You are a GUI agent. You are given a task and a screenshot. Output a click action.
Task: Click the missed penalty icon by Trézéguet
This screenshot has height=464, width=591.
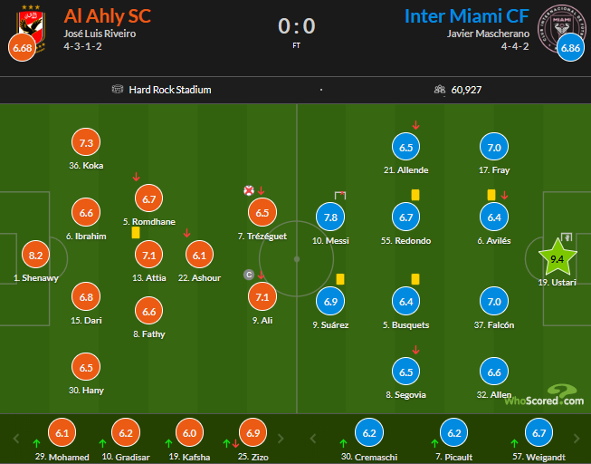[x=248, y=190]
